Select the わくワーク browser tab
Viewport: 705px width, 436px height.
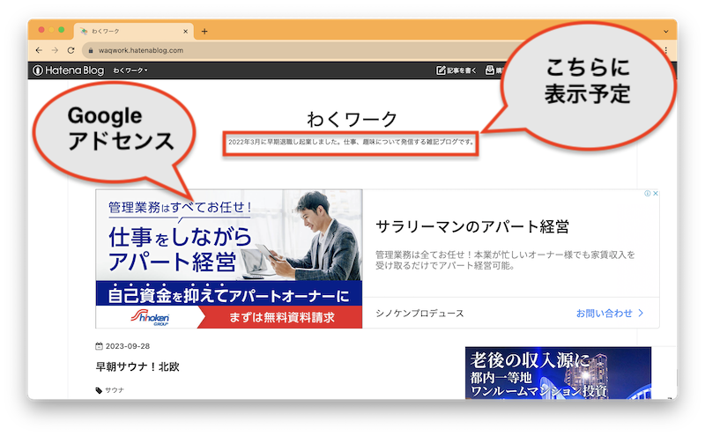click(134, 31)
